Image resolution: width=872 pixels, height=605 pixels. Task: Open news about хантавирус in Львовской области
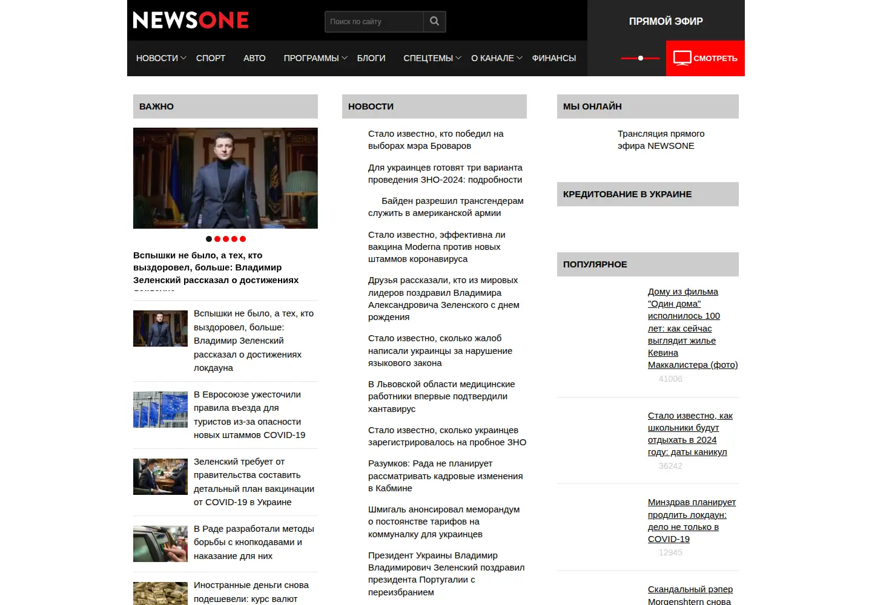(441, 396)
